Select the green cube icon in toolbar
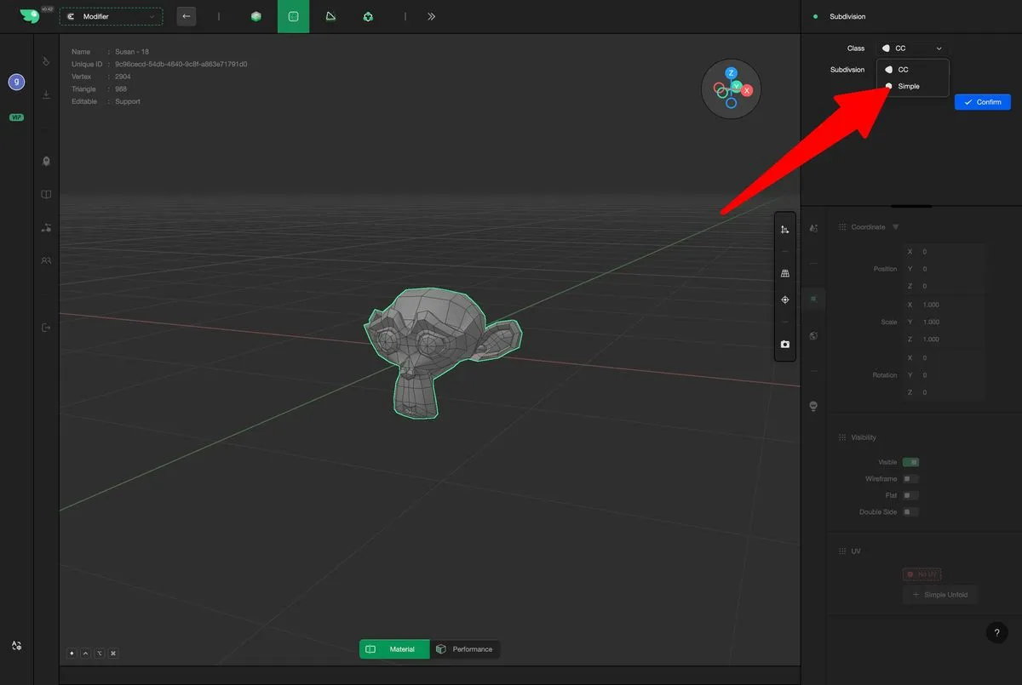1022x685 pixels. coord(255,16)
